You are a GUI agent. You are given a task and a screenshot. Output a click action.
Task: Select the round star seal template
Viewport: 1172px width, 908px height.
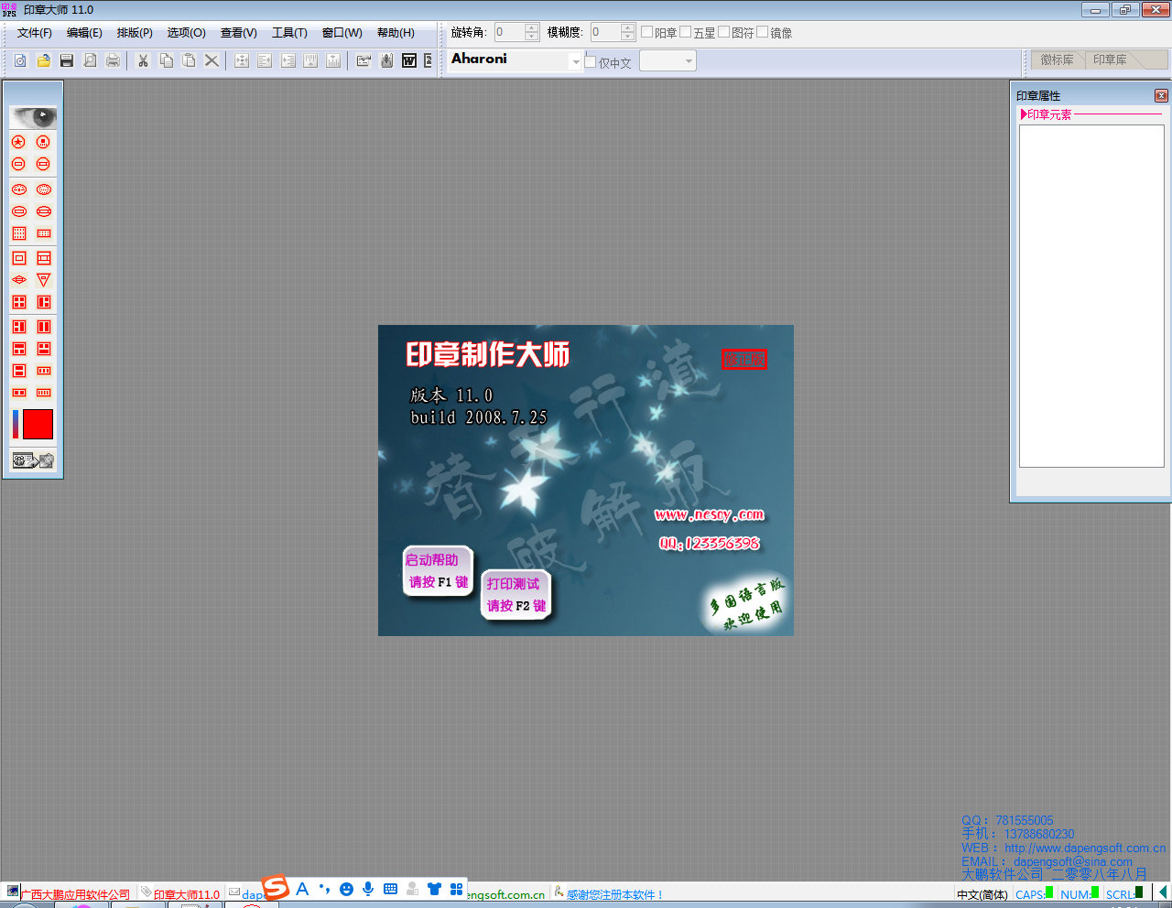coord(18,142)
